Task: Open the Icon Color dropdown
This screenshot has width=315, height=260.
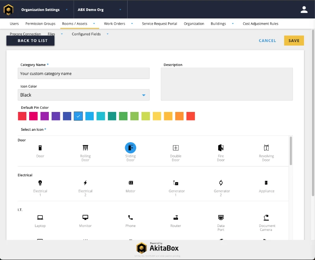Action: point(83,95)
